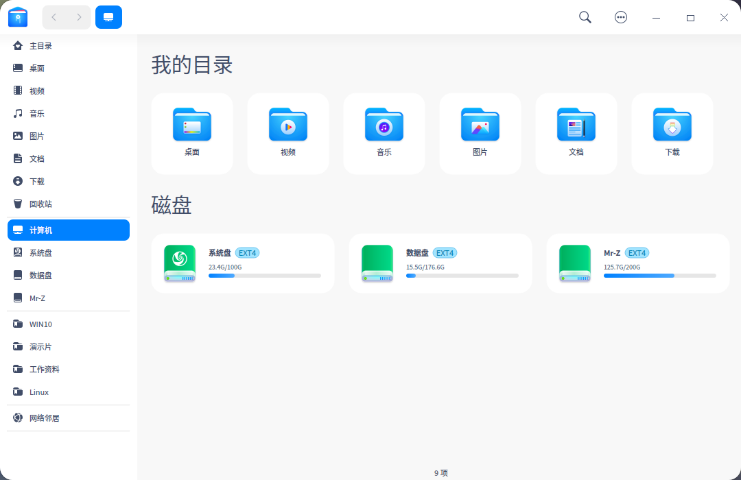This screenshot has height=480, width=741.
Task: Click the EXT4 badge beside 数据盘
Action: click(x=445, y=253)
